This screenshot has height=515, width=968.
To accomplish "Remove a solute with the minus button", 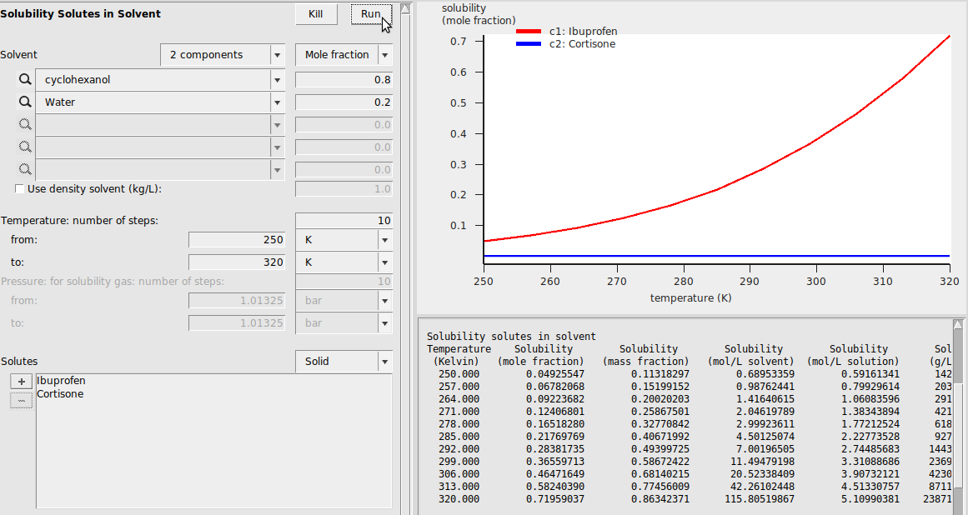I will 21,400.
